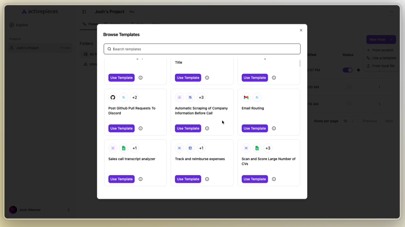Click the Explore compass icon in the sidebar
Viewport: 405px width, 227px height.
click(11, 25)
